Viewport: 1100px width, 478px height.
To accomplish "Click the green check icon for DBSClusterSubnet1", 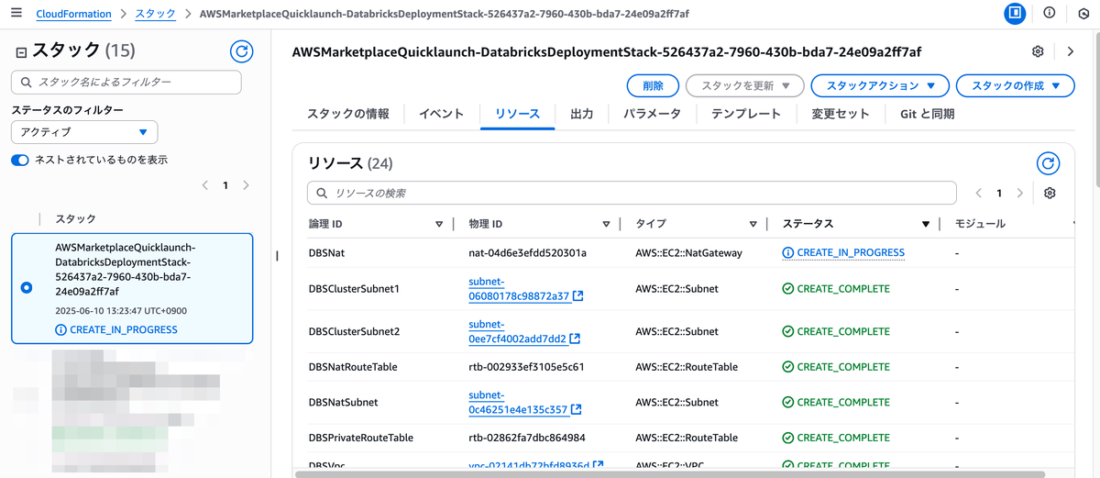I will click(788, 289).
